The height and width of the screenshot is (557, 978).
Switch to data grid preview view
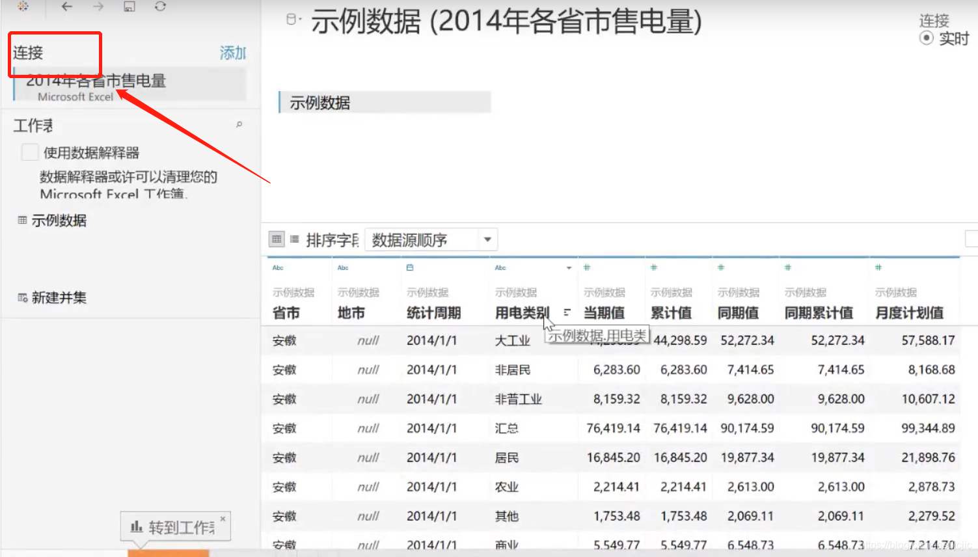click(277, 239)
